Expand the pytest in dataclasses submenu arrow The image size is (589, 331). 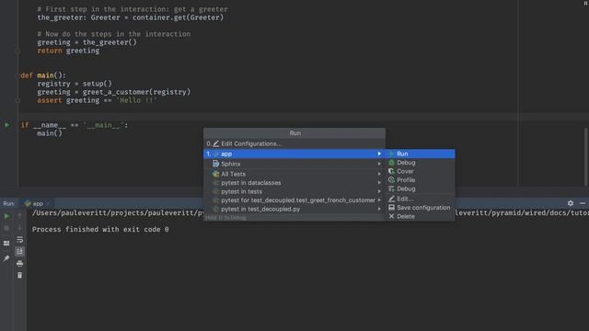point(379,183)
